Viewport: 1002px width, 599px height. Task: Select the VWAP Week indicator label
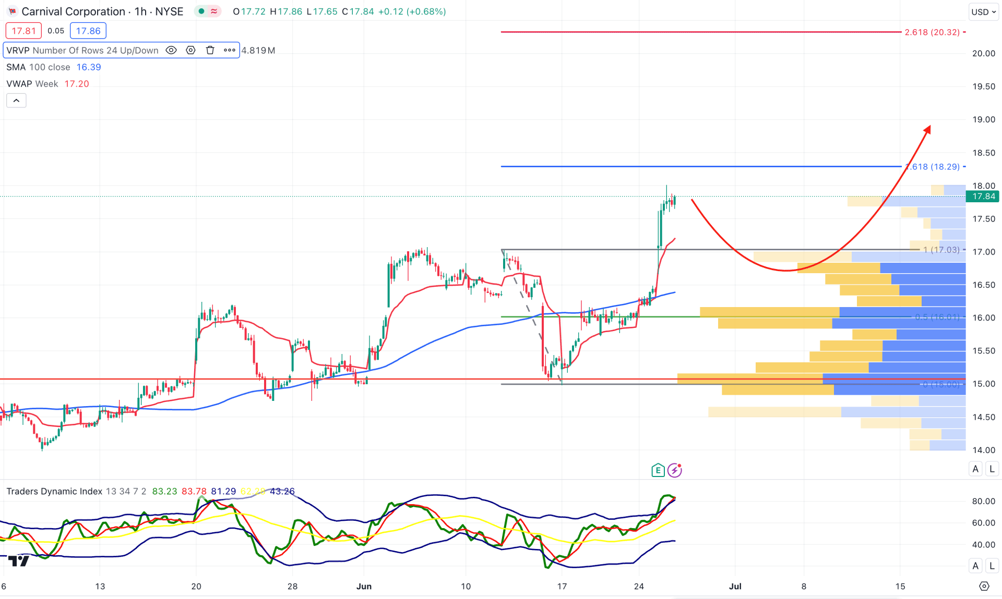click(32, 84)
